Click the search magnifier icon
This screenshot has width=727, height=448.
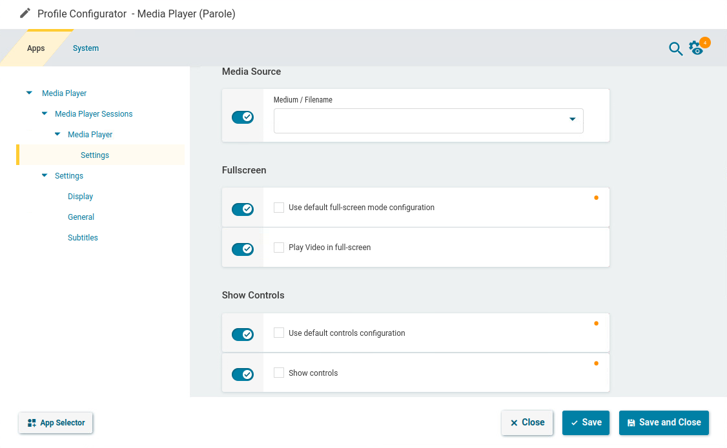click(675, 49)
